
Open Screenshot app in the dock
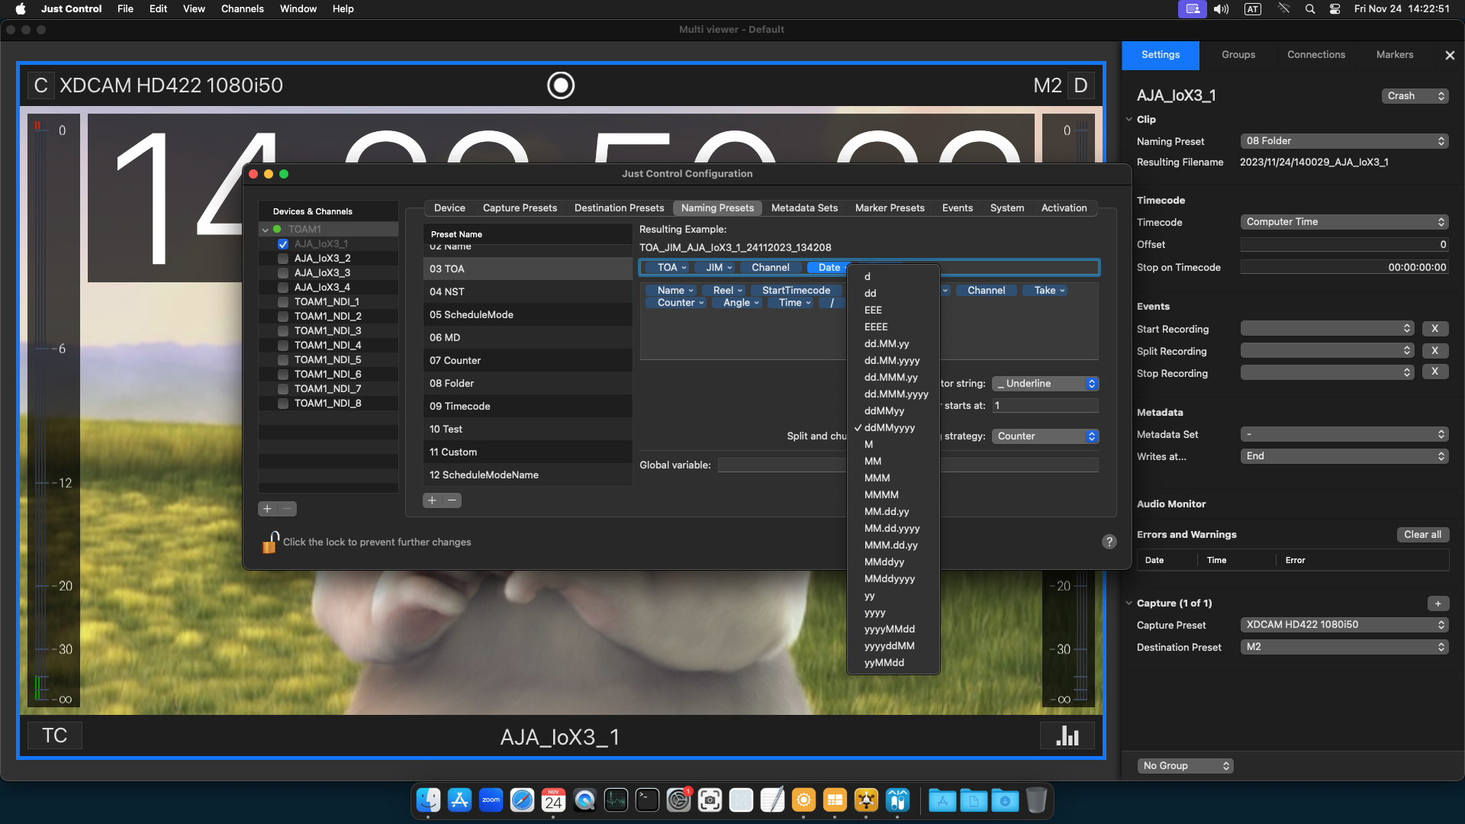(x=710, y=800)
